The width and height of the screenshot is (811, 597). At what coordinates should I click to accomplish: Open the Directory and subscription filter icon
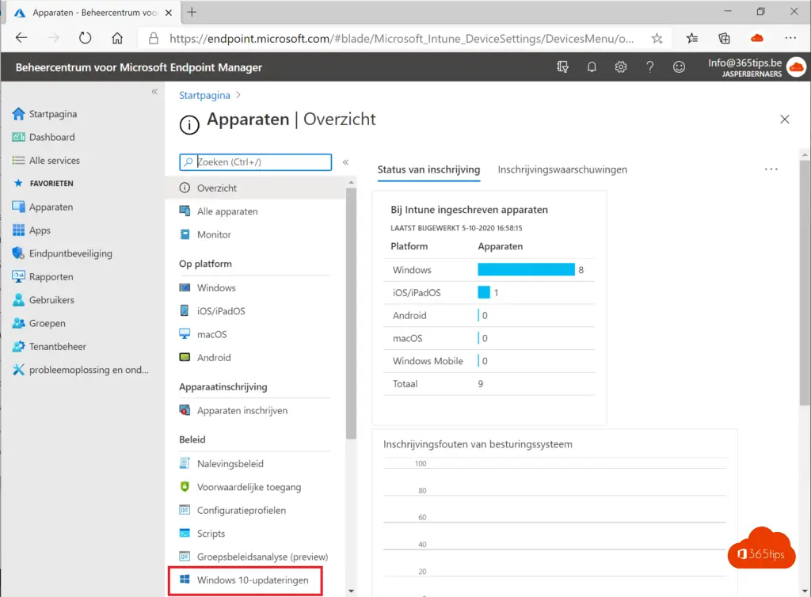coord(562,67)
